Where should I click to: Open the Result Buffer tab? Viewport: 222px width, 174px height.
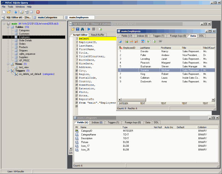tap(98, 35)
